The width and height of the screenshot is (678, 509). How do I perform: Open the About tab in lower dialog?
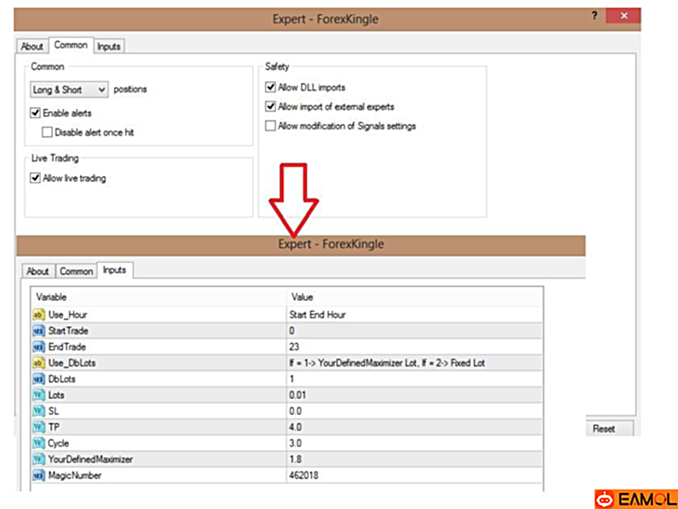tap(38, 271)
